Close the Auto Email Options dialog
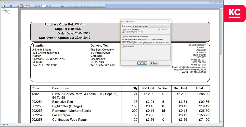The image size is (246, 127). tap(169, 21)
